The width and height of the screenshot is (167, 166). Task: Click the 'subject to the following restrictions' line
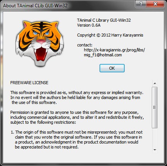(43, 122)
